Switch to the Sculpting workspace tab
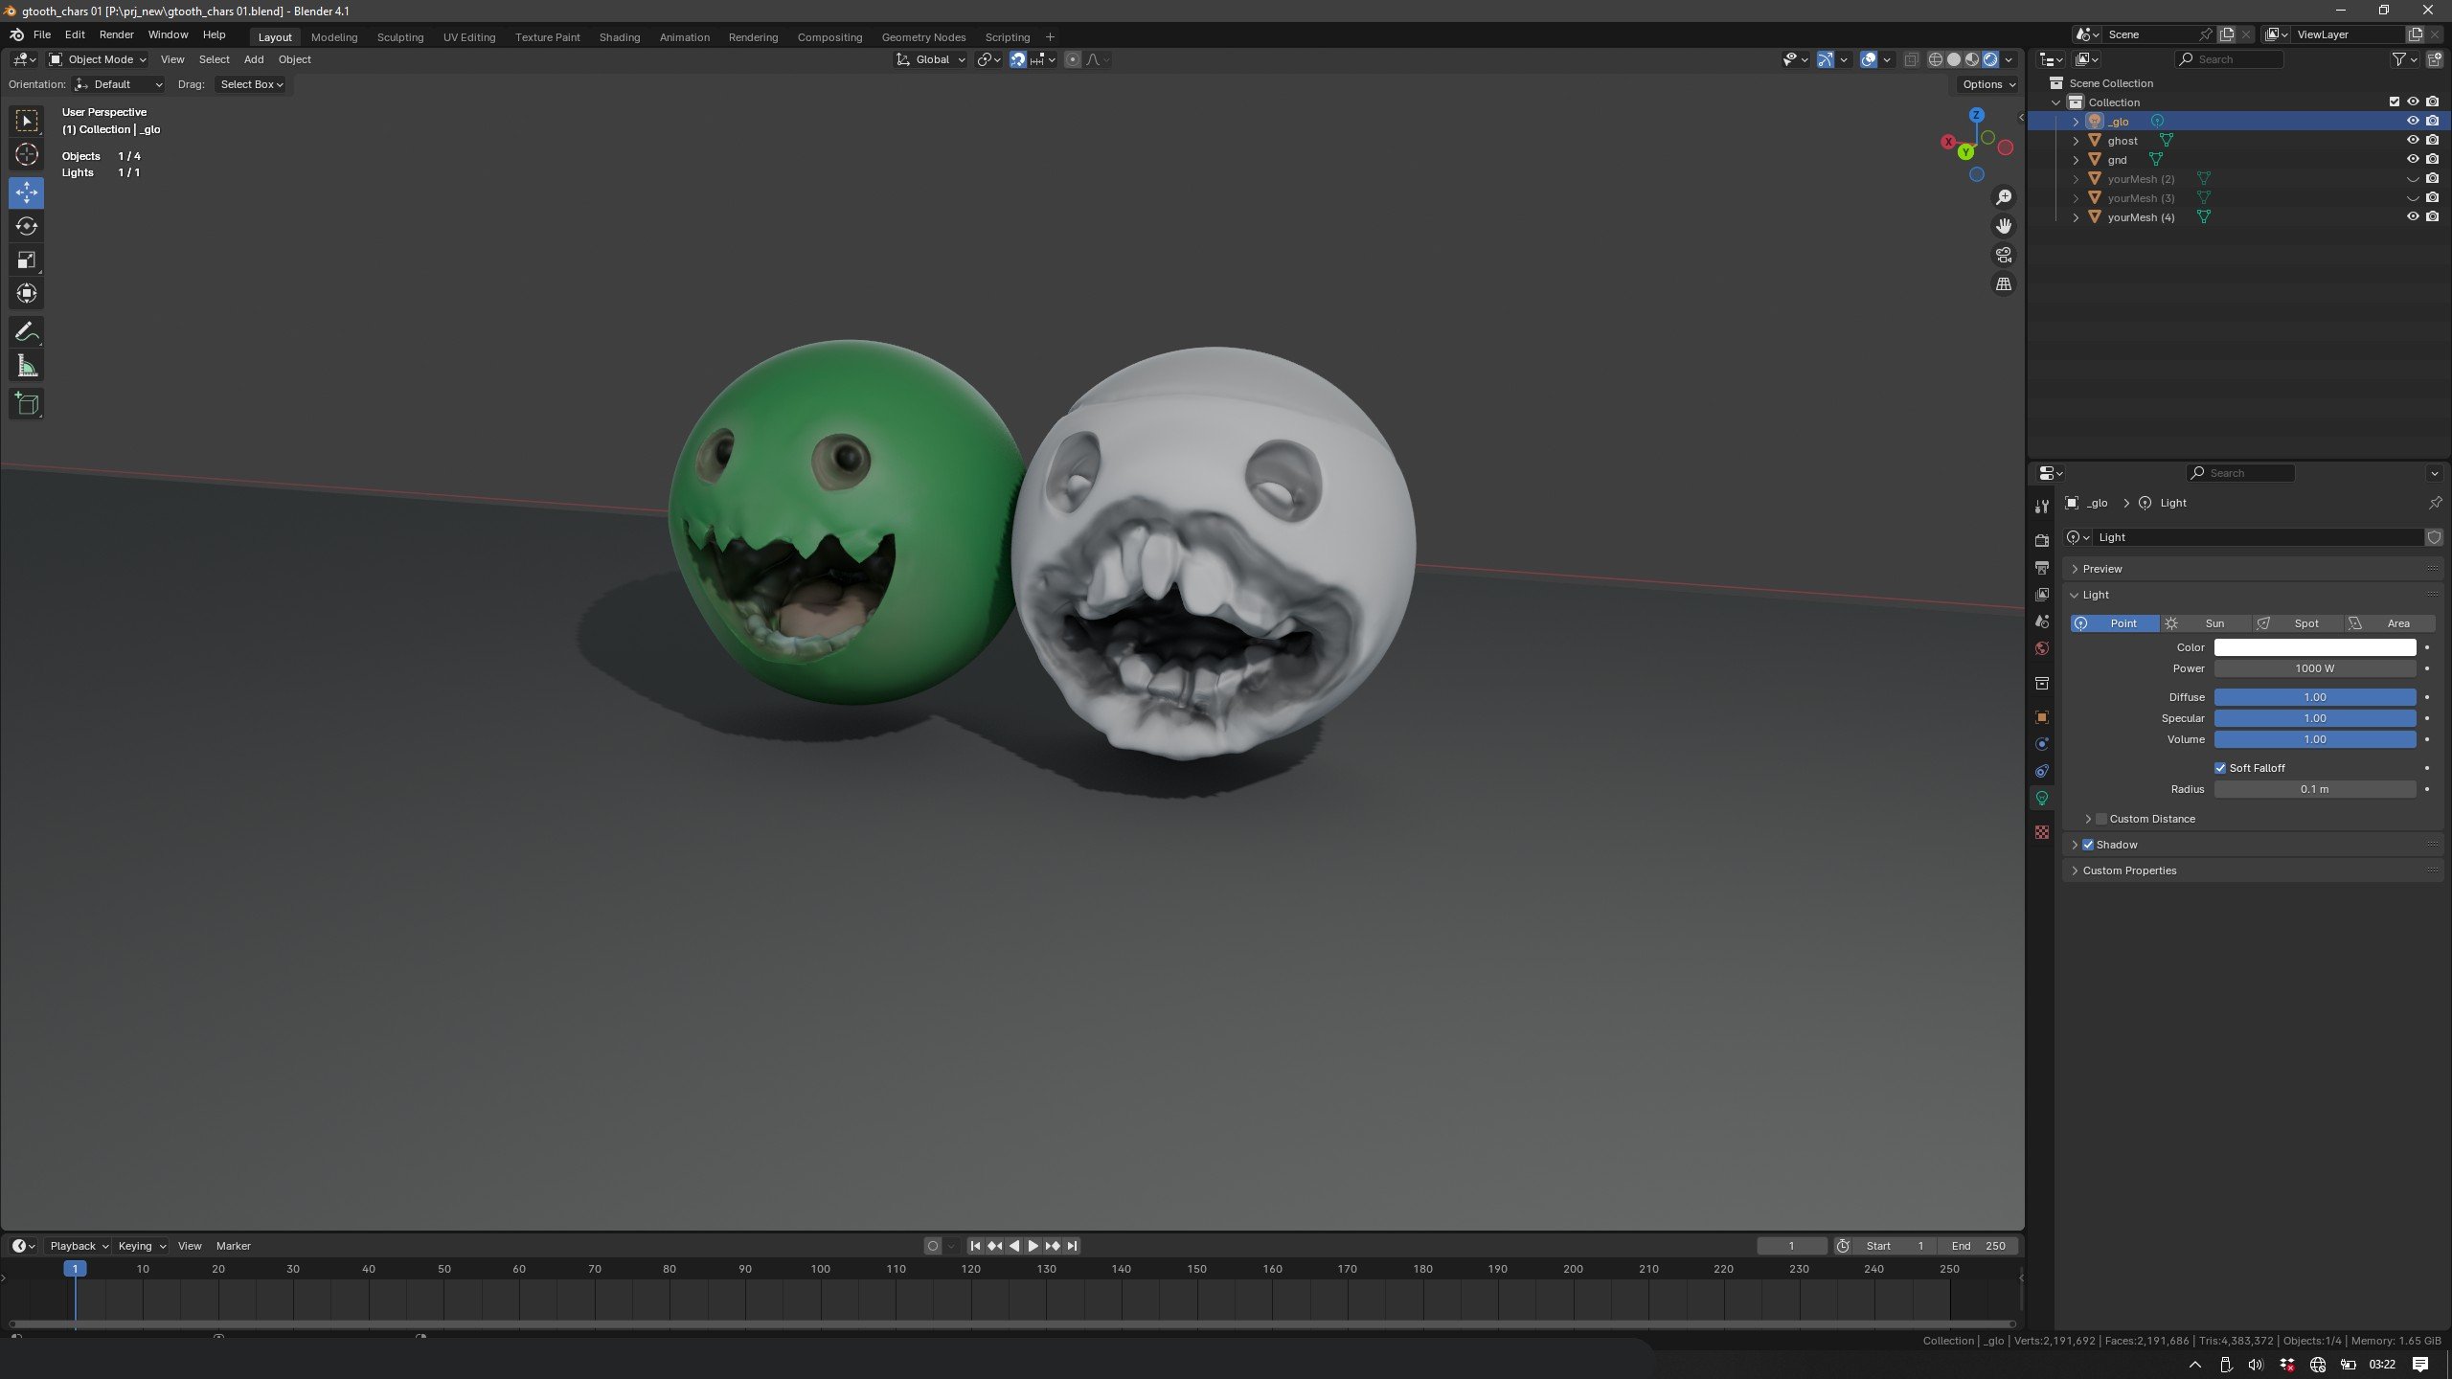Viewport: 2452px width, 1379px height. pyautogui.click(x=400, y=37)
